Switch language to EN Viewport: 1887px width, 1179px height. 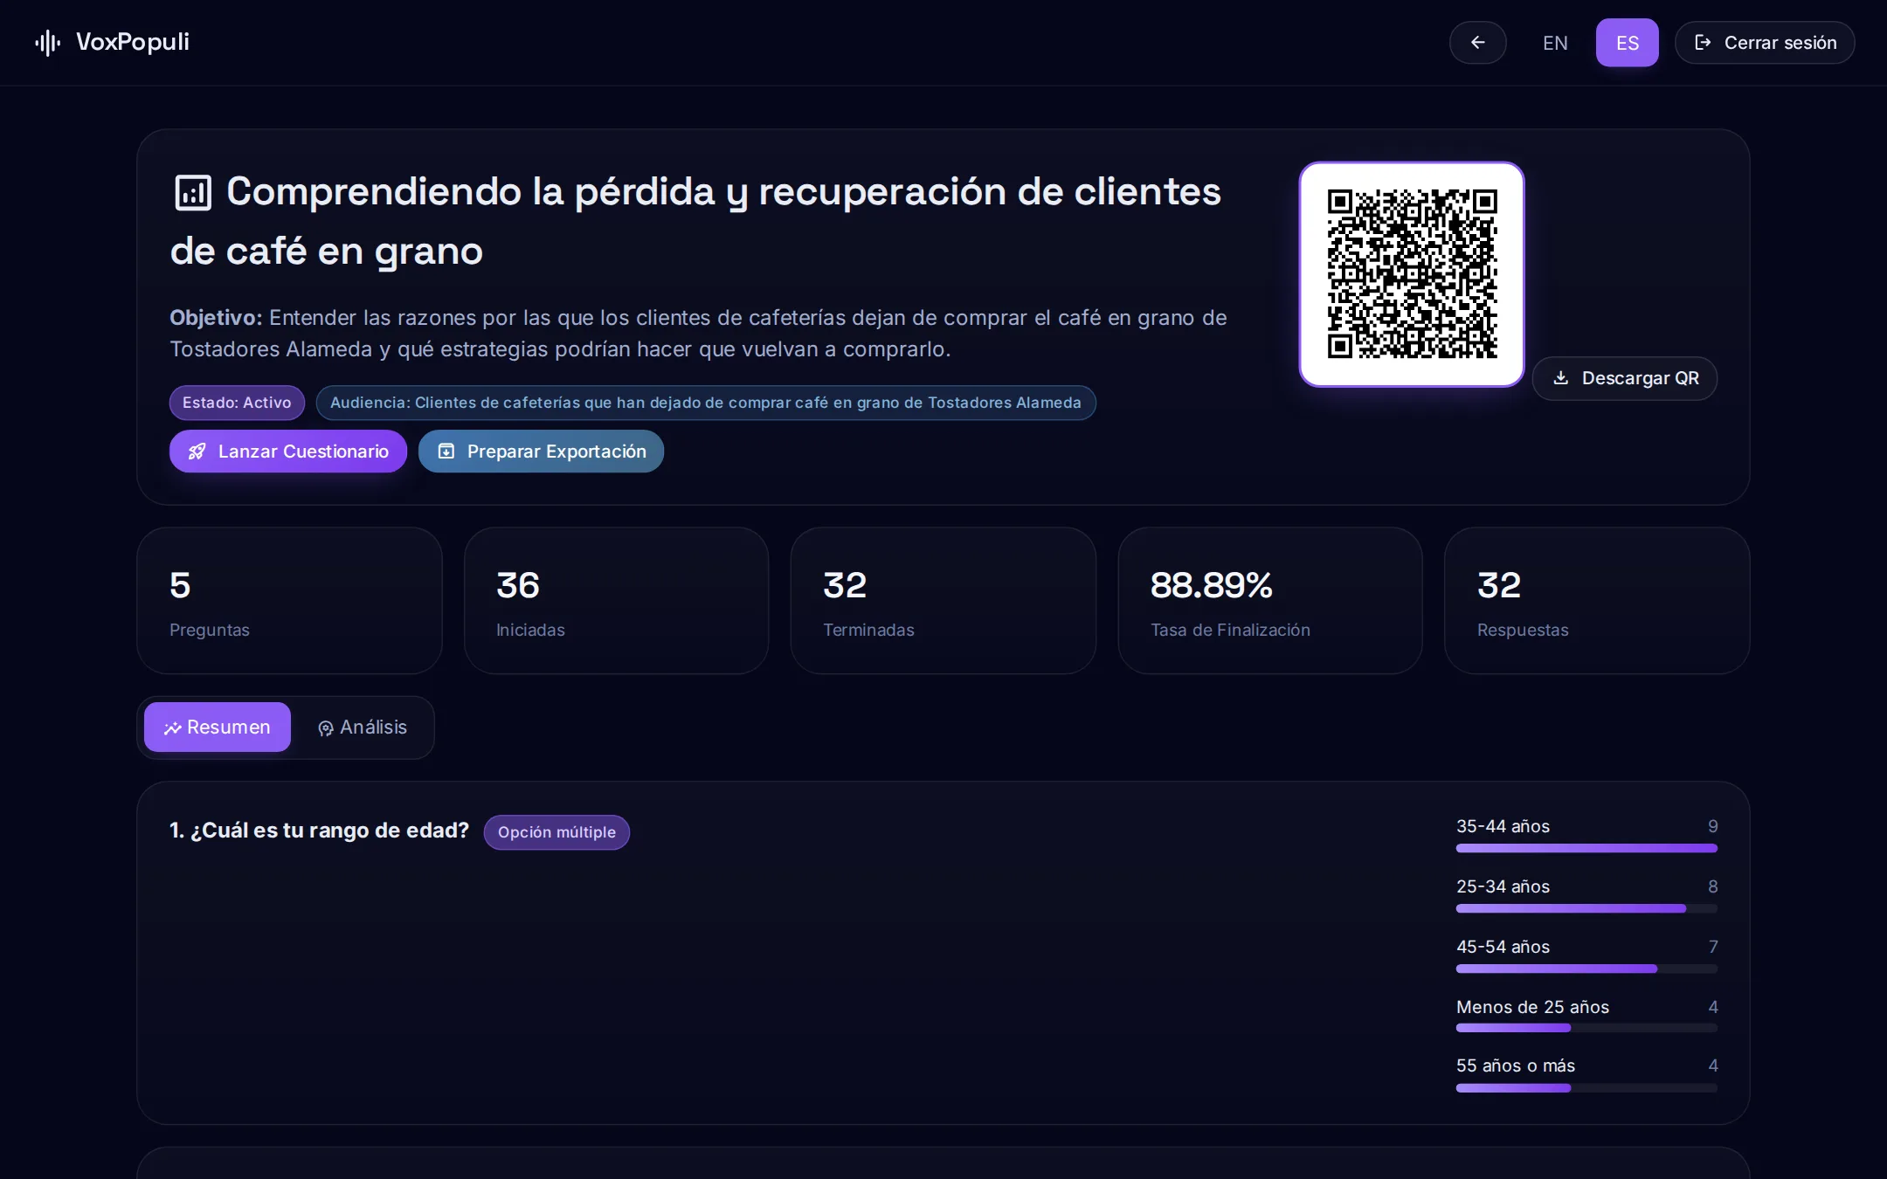click(1555, 43)
